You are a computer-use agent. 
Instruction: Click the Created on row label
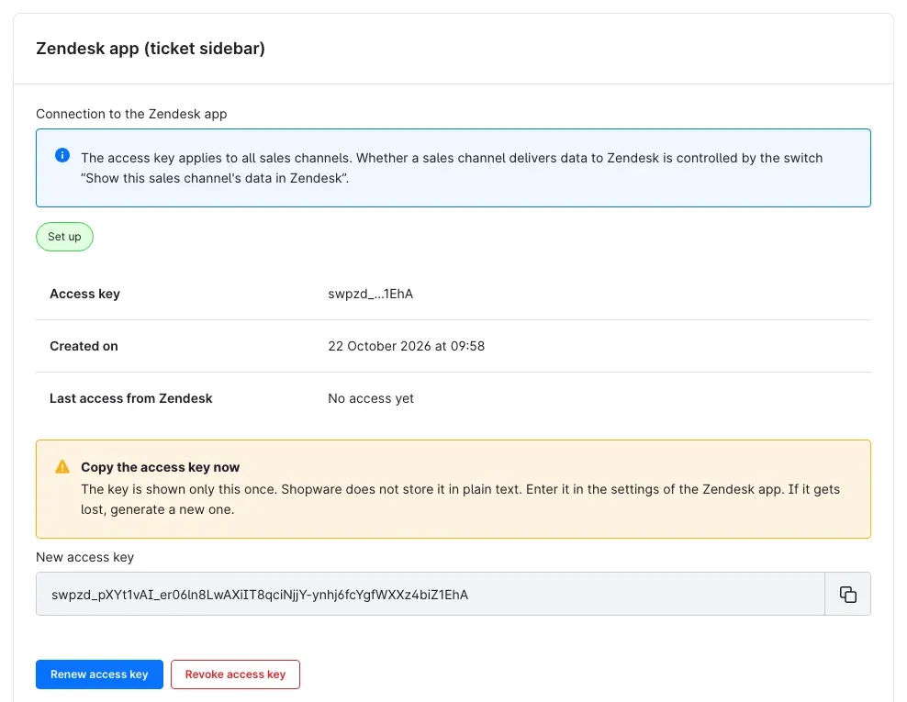click(x=84, y=346)
